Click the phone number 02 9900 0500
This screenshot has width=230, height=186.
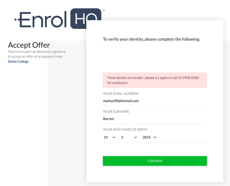pyautogui.click(x=188, y=78)
